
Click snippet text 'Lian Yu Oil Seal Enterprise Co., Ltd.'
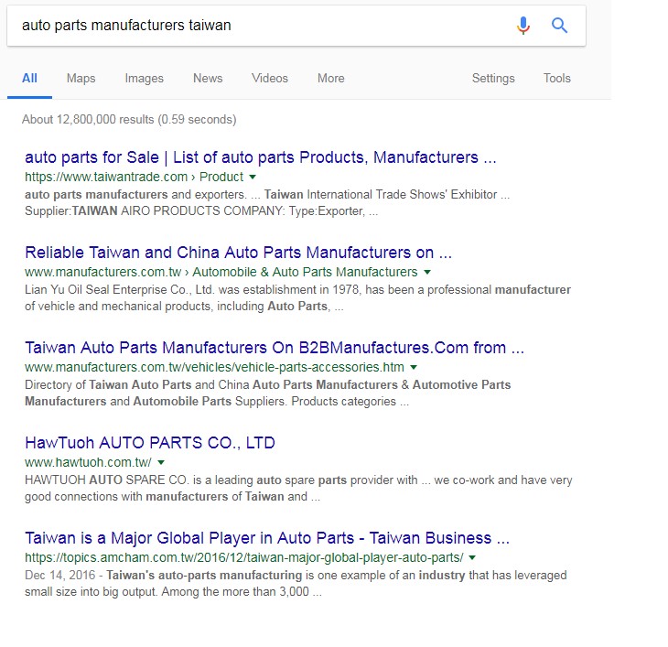(120, 289)
